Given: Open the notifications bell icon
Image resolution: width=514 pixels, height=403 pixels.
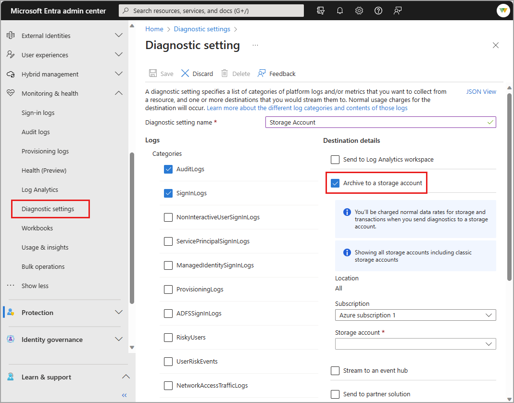Looking at the screenshot, I should click(340, 11).
